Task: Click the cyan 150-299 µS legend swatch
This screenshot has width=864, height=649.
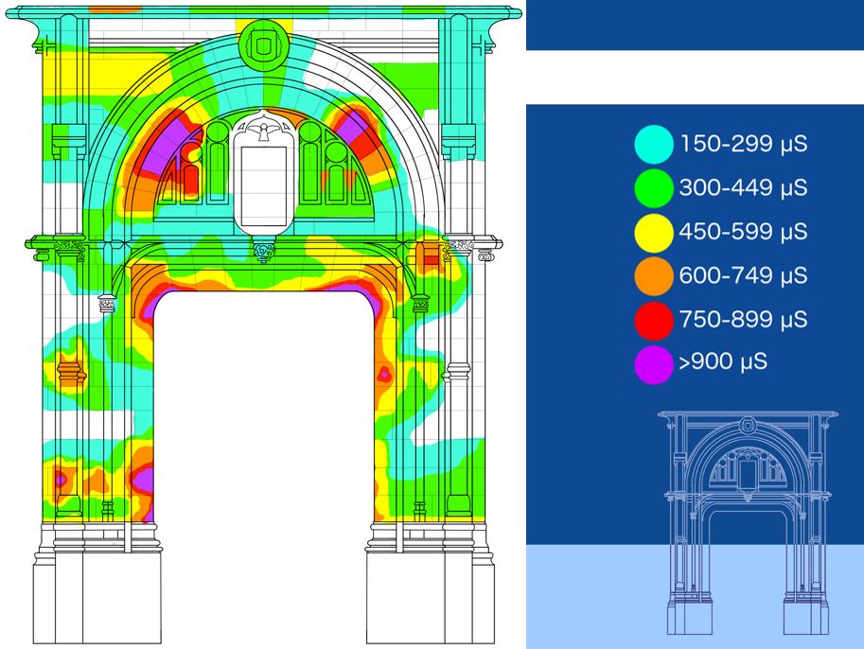Action: coord(654,145)
